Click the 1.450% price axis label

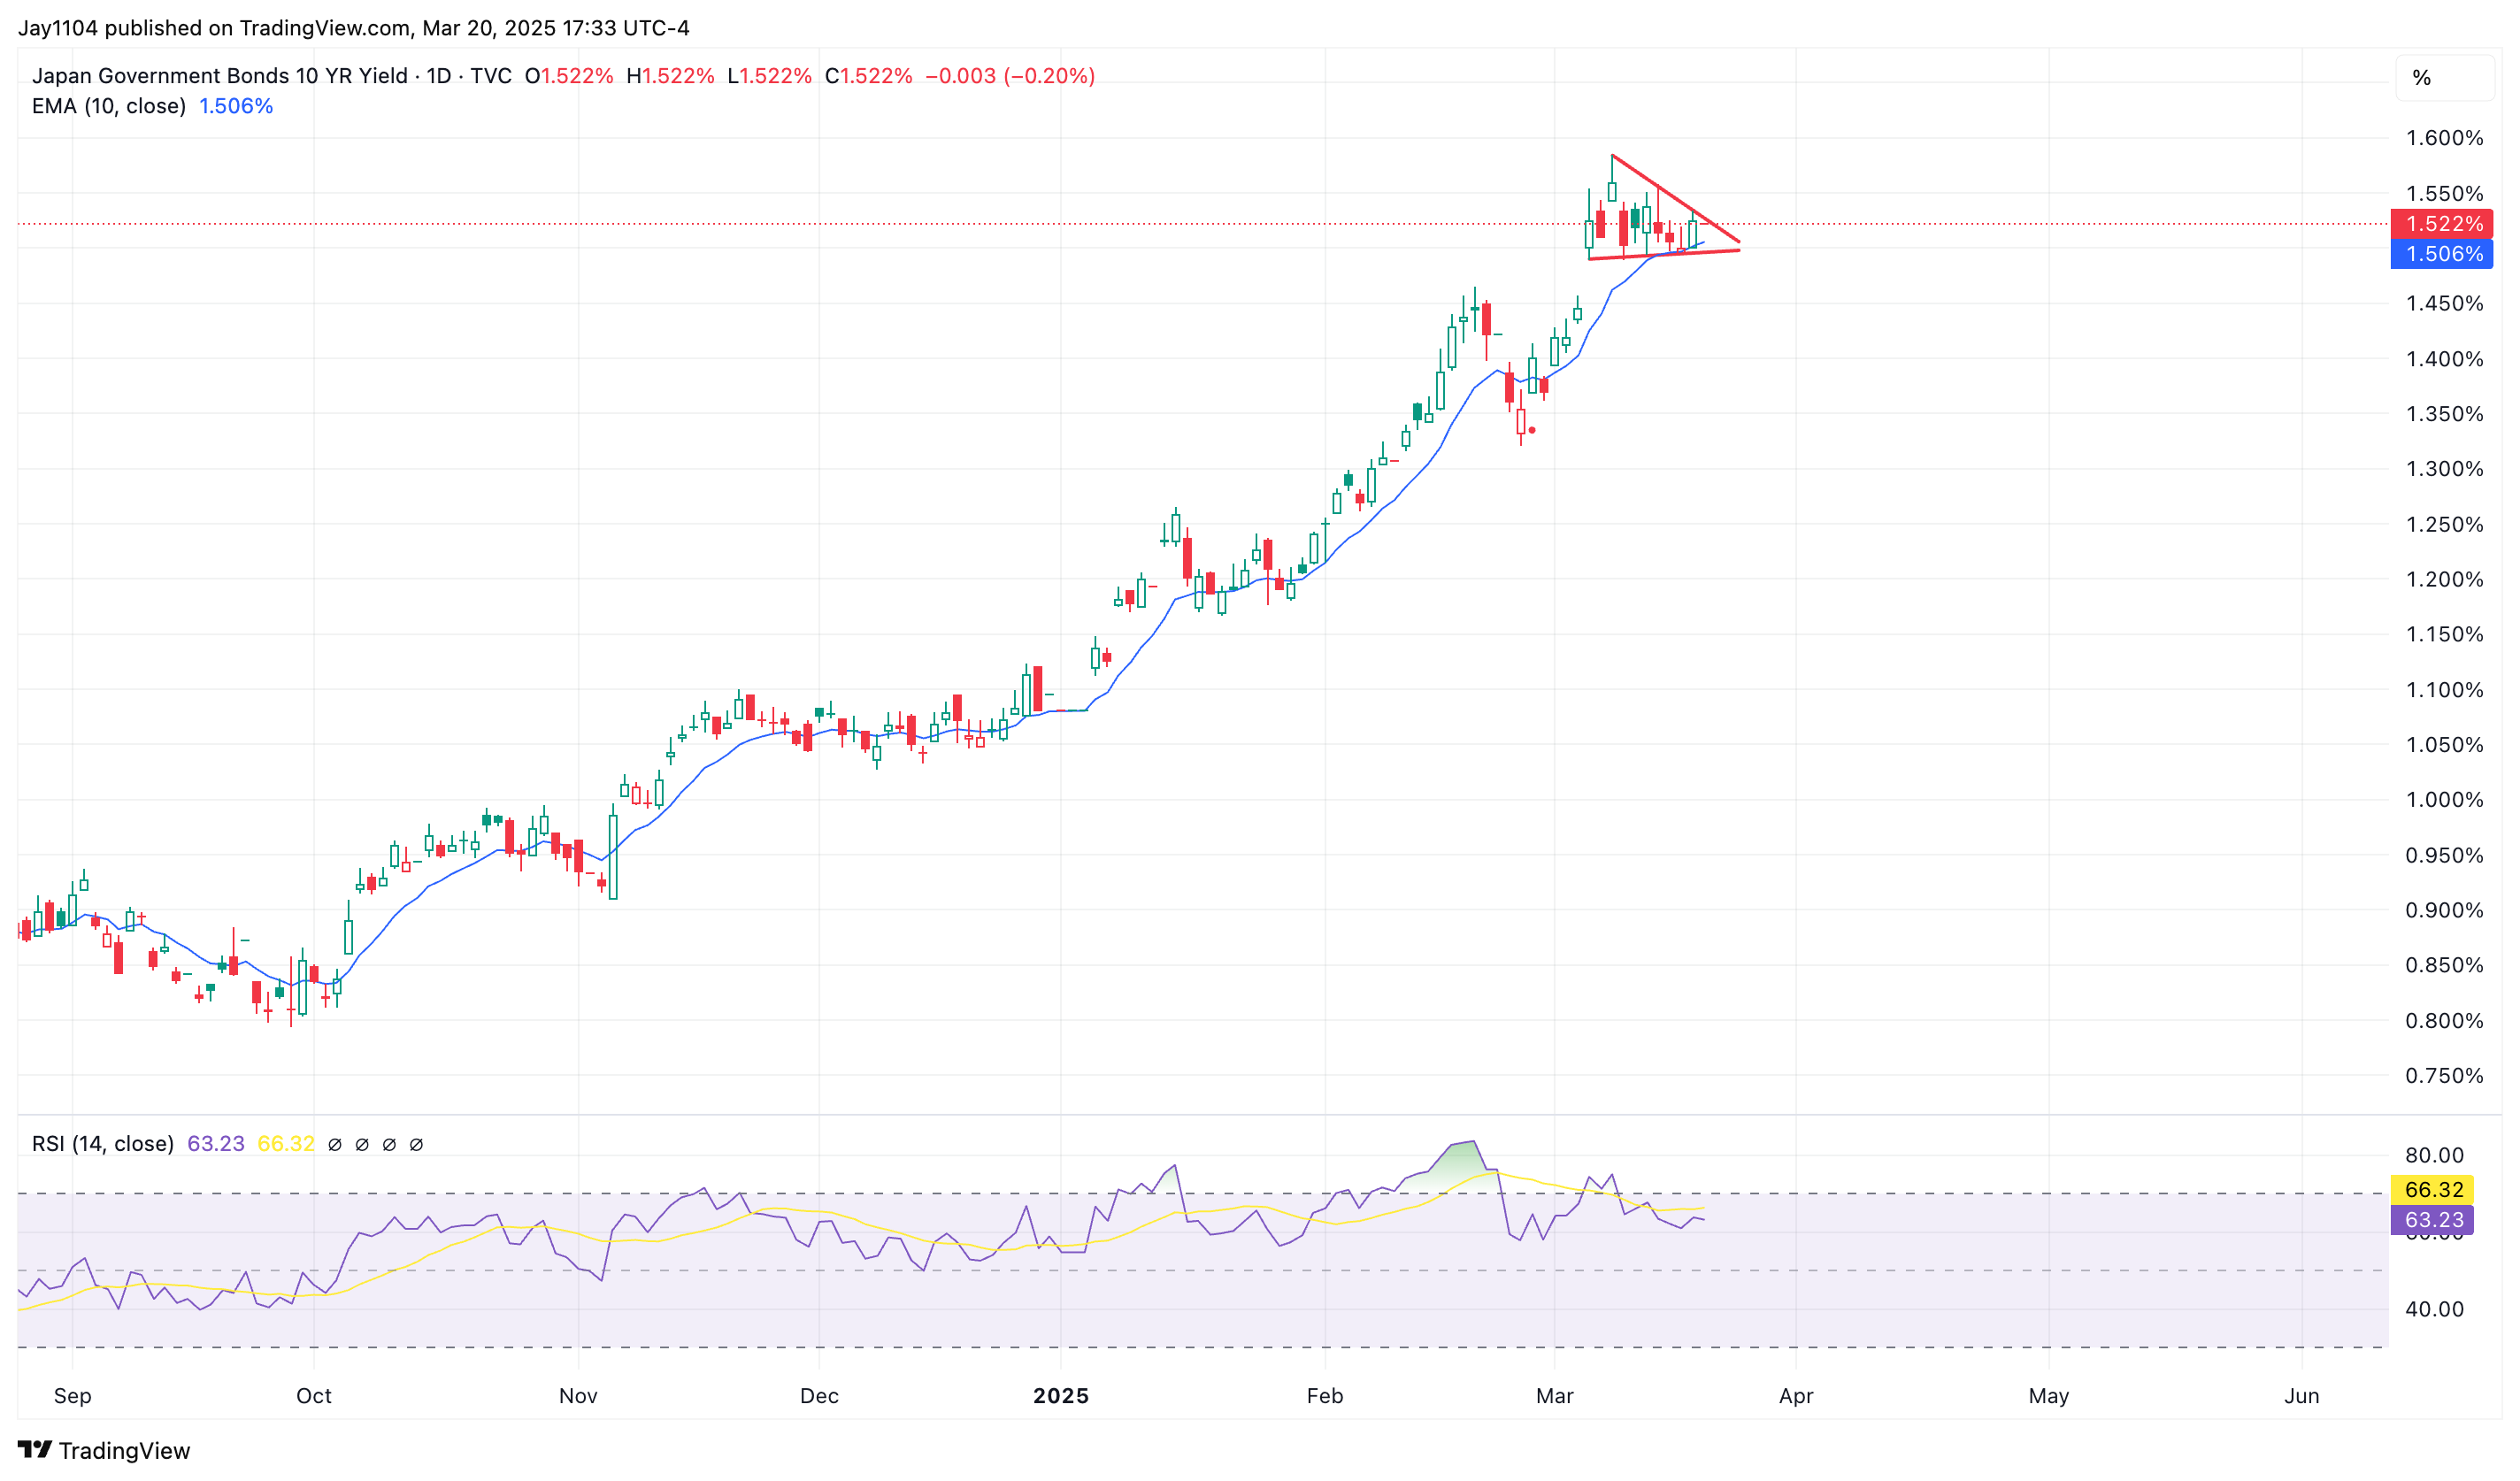(2444, 303)
